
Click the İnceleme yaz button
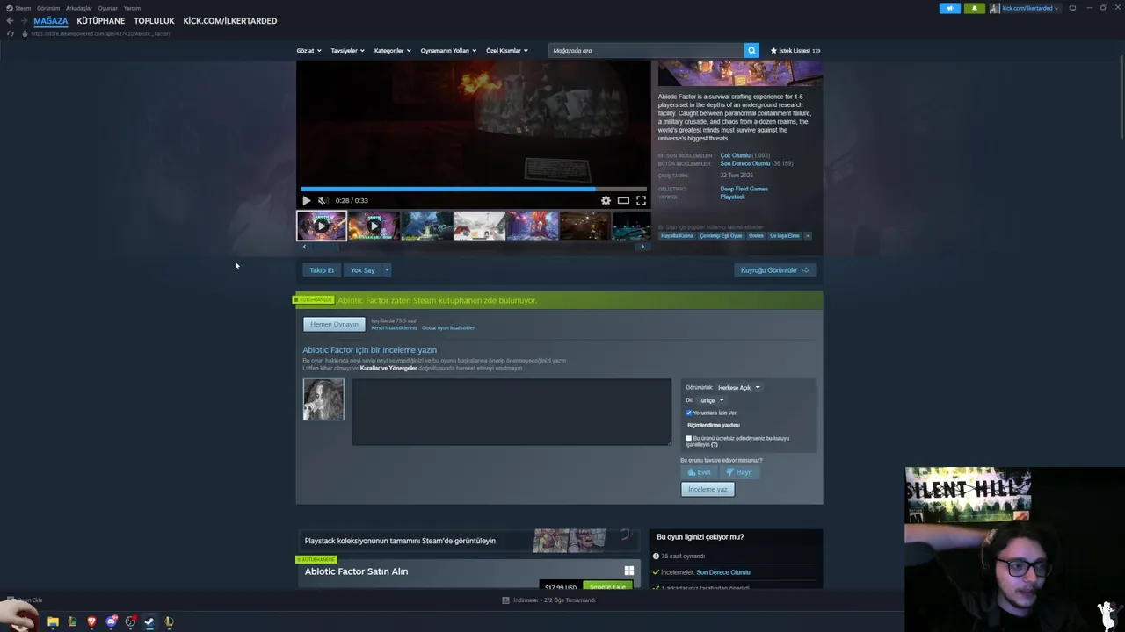coord(708,489)
